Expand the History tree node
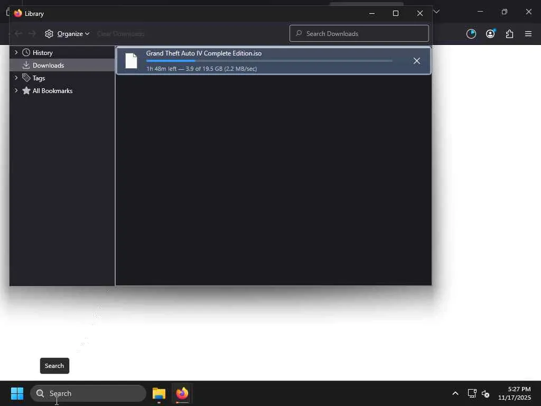Image resolution: width=541 pixels, height=406 pixels. pos(16,52)
